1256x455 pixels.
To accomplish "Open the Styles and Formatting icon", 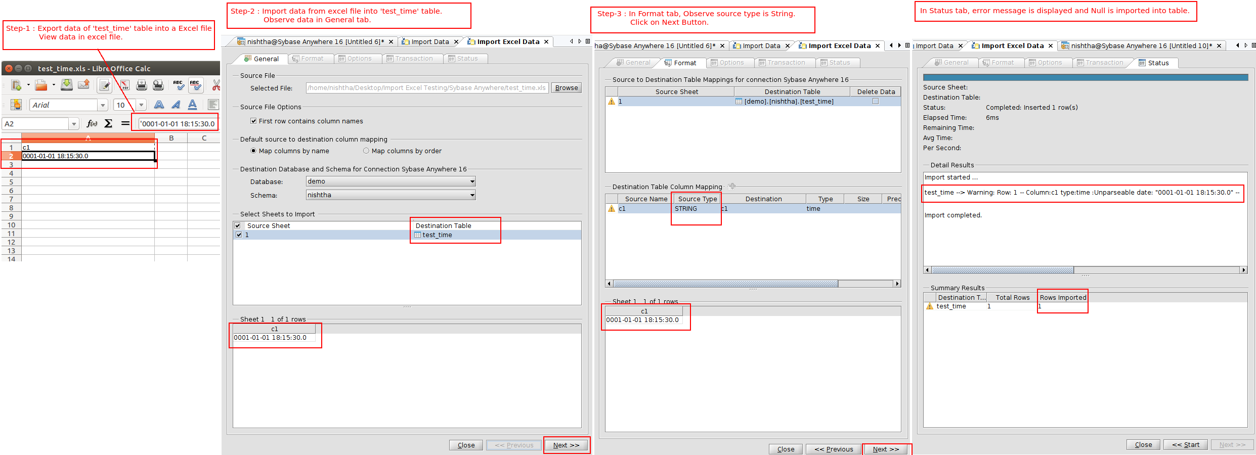I will click(x=16, y=105).
